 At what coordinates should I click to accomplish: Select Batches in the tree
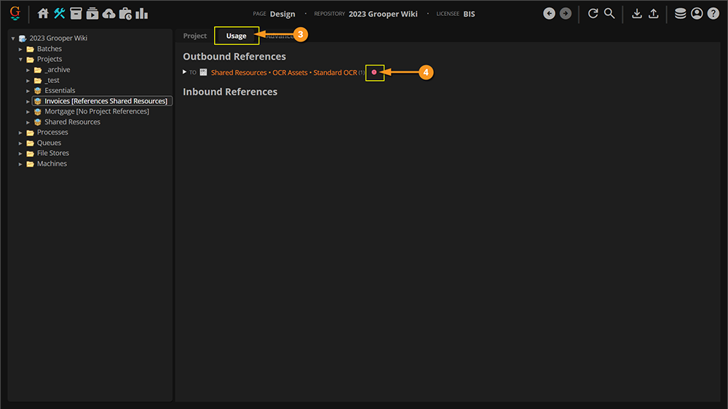(x=50, y=49)
